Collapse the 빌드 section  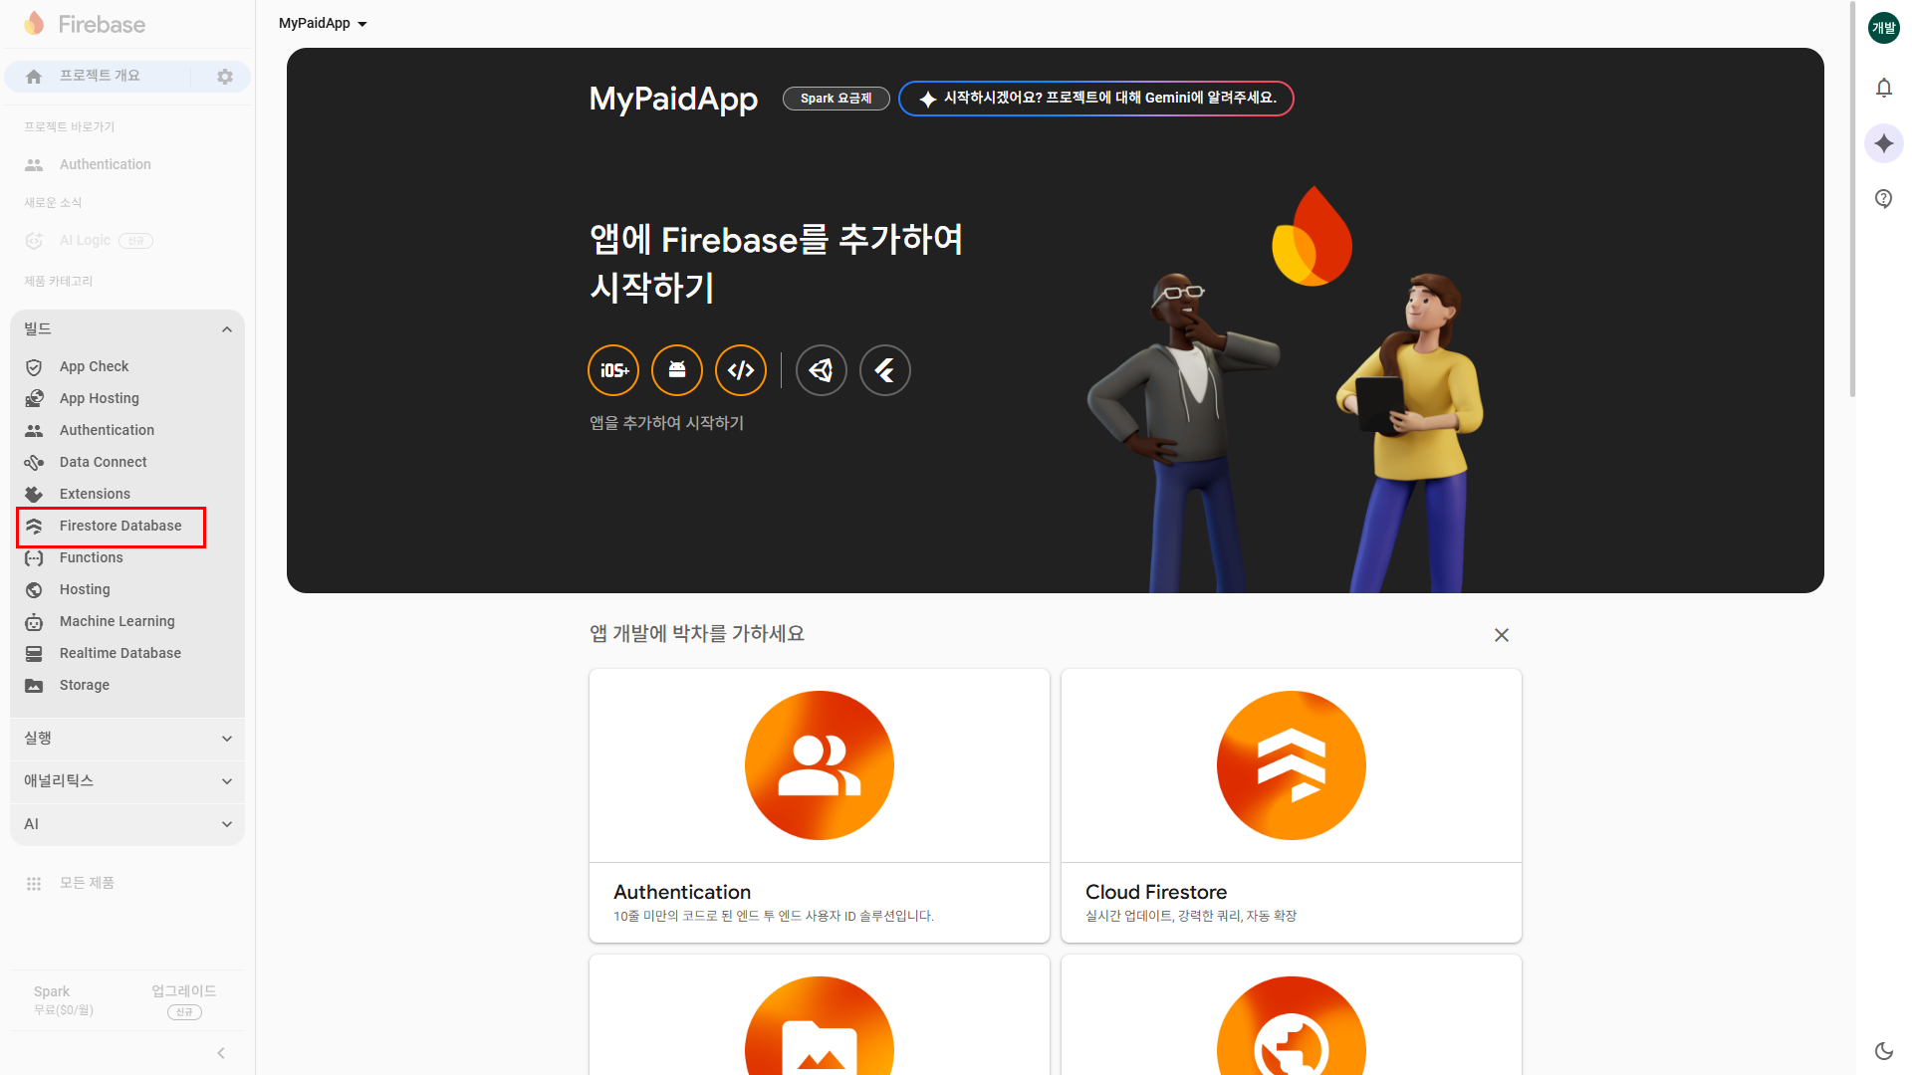click(227, 329)
